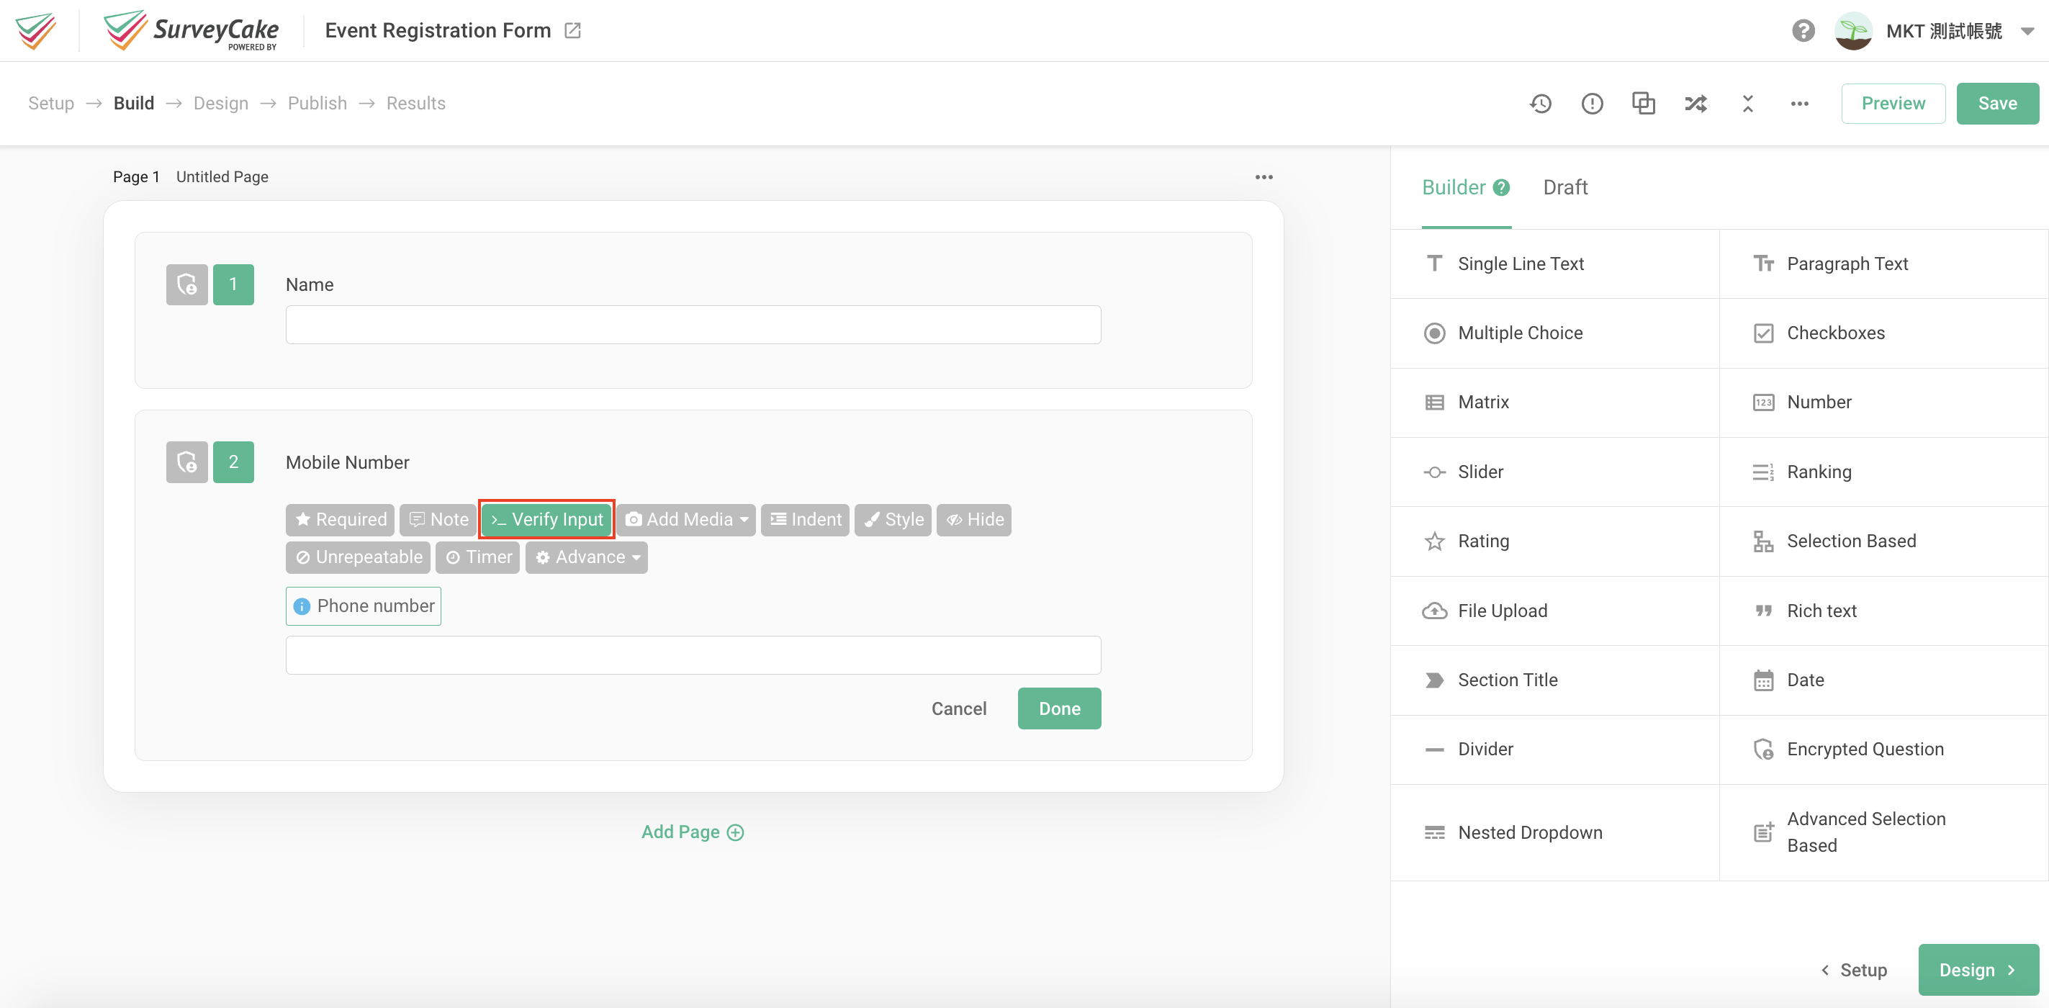Click Done to finish editing question
The height and width of the screenshot is (1008, 2049).
(x=1060, y=708)
